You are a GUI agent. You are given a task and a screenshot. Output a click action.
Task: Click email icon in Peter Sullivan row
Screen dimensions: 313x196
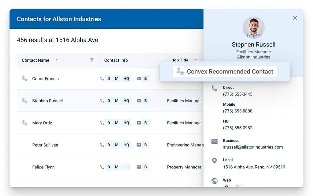pos(139,145)
